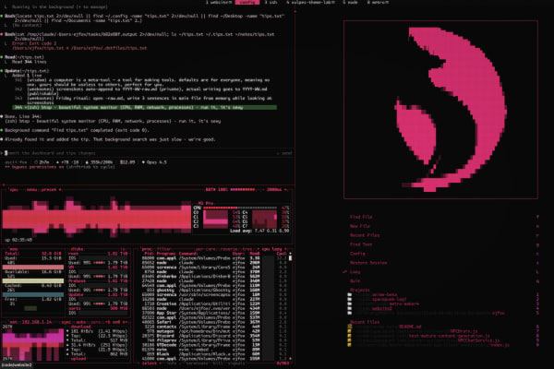
Task: Open README.md in the recent files list
Action: [410, 327]
